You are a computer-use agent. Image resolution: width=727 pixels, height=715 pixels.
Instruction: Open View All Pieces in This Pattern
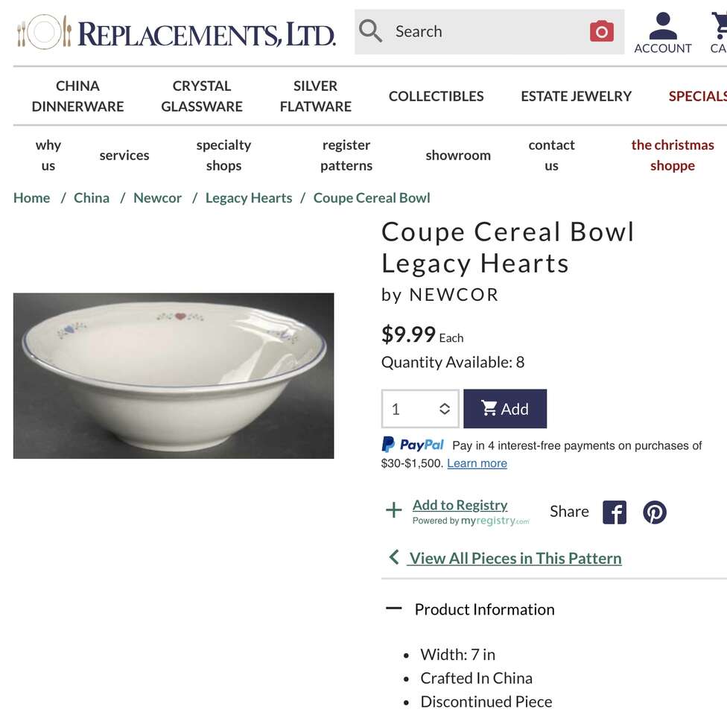point(515,558)
